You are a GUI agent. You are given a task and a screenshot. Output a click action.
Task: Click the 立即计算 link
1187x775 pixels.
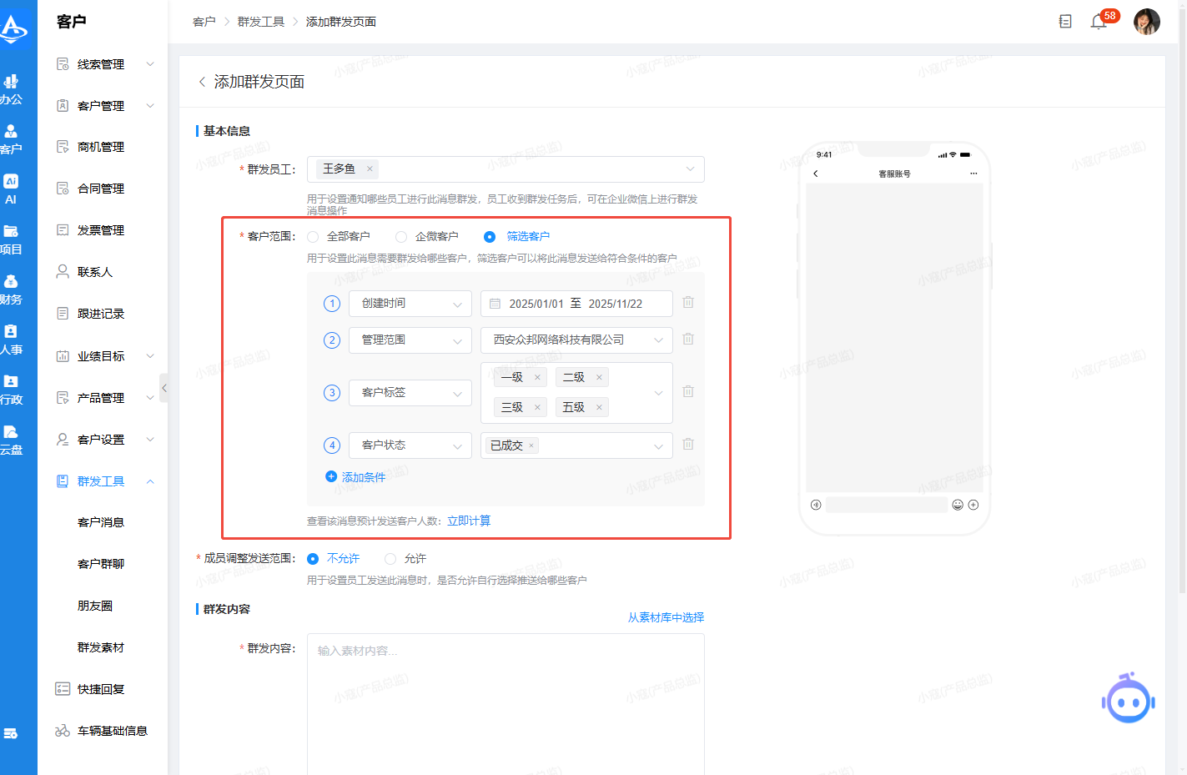click(469, 521)
